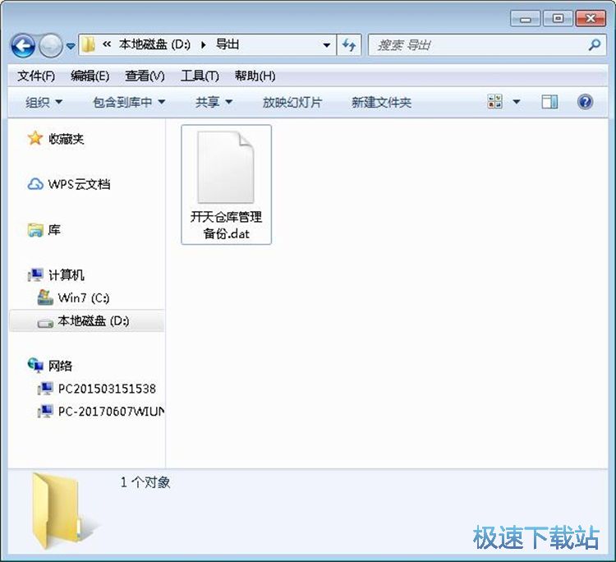Change view with the view icon
Viewport: 616px width, 562px height.
(495, 102)
